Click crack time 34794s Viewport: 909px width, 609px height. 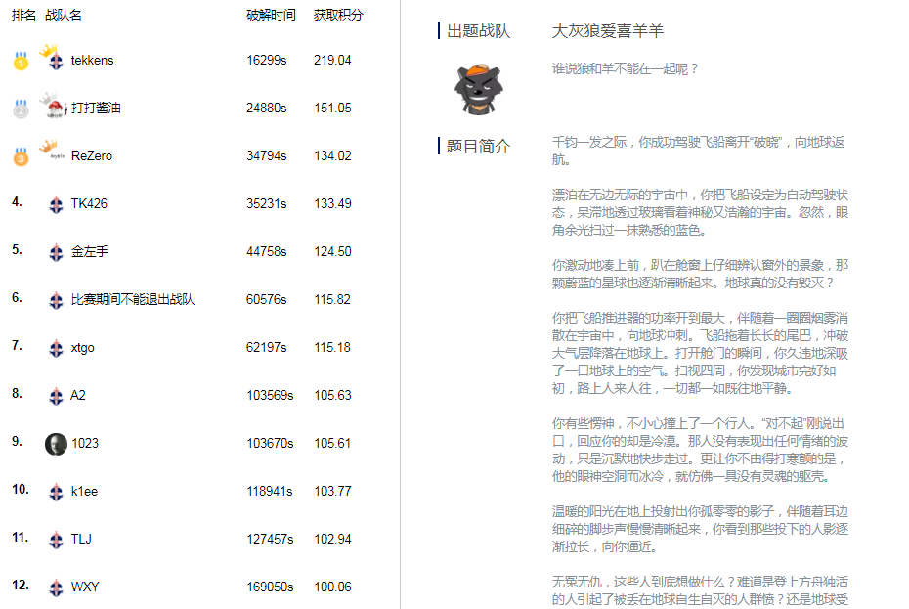point(267,156)
